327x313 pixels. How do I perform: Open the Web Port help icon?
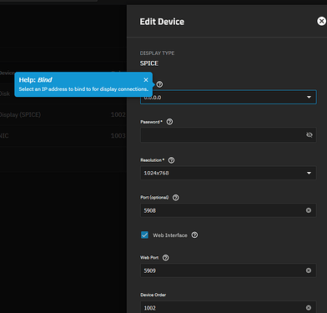[165, 258]
